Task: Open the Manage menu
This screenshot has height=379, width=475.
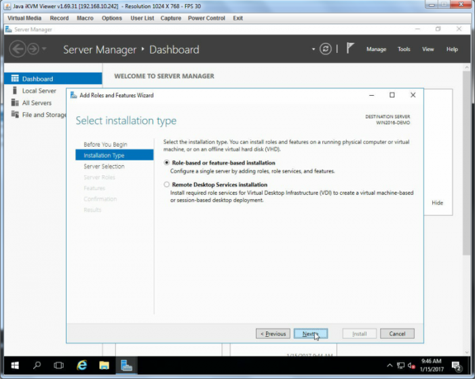Action: coord(376,49)
